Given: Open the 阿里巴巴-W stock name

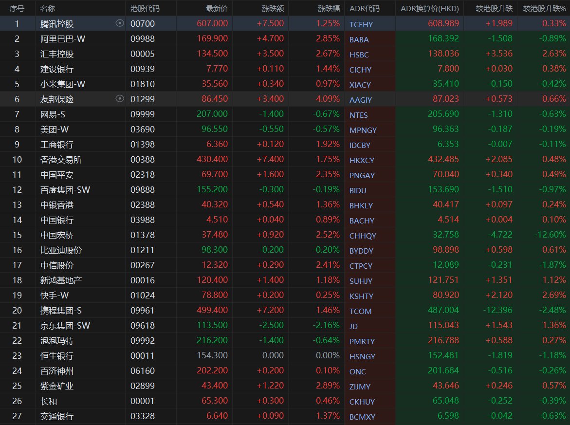Looking at the screenshot, I should 63,39.
